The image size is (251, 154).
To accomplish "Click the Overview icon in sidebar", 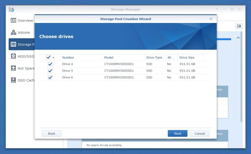I will (x=13, y=21).
